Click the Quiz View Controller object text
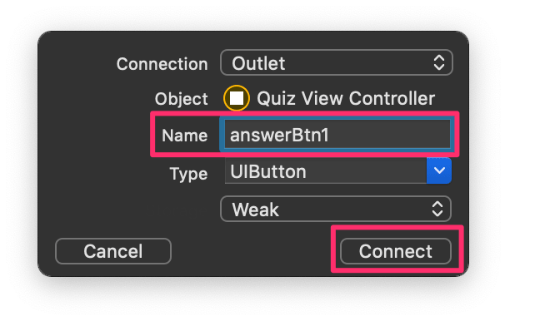The width and height of the screenshot is (540, 321). [x=346, y=99]
